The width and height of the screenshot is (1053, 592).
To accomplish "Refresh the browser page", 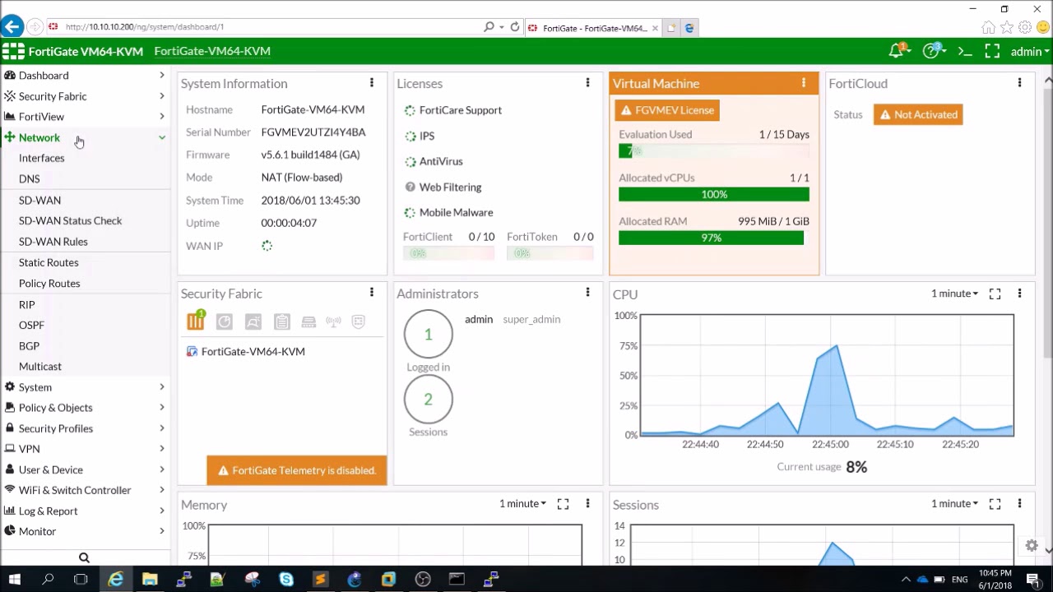I will coord(515,27).
